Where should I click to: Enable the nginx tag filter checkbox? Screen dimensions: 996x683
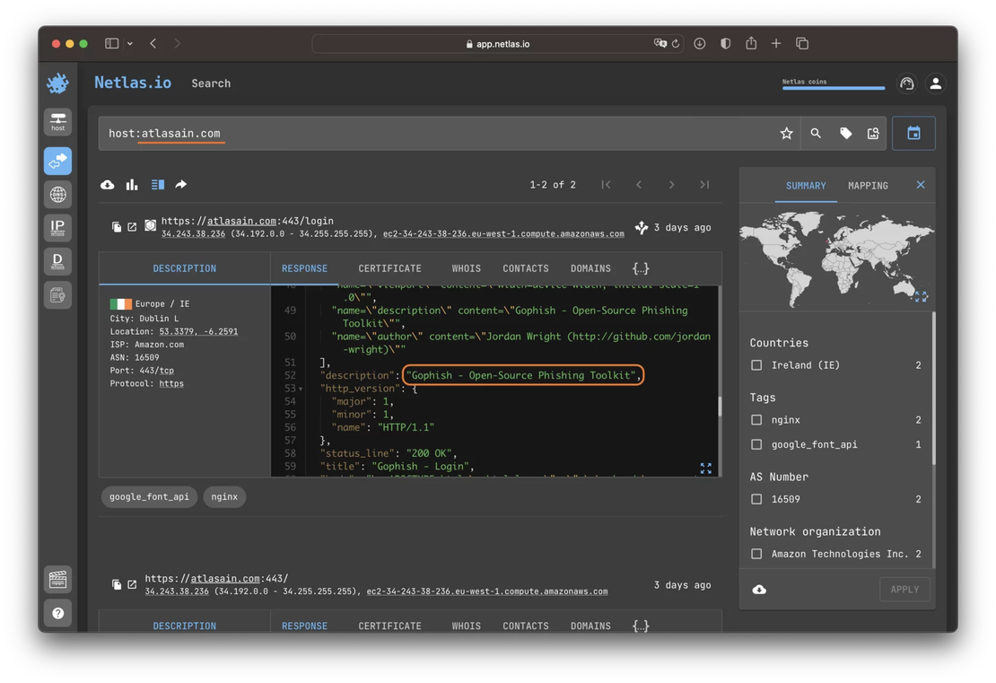[x=756, y=420]
